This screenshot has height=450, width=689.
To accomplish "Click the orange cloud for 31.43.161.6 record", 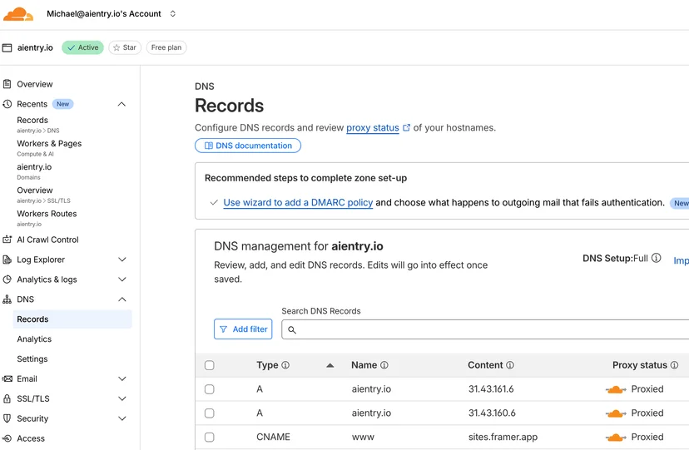I will pyautogui.click(x=616, y=389).
